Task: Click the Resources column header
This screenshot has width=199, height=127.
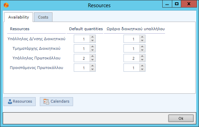Action: tap(20, 29)
